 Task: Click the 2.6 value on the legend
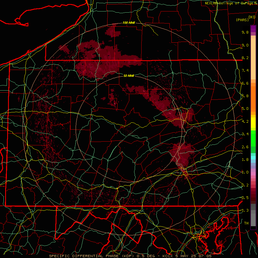click(x=245, y=147)
